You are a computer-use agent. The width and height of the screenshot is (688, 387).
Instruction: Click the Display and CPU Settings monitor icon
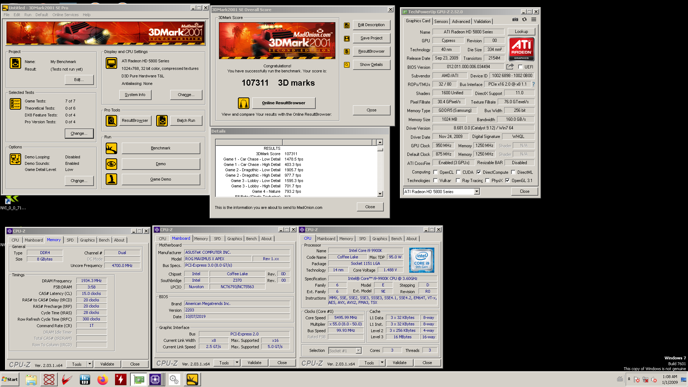pos(111,63)
